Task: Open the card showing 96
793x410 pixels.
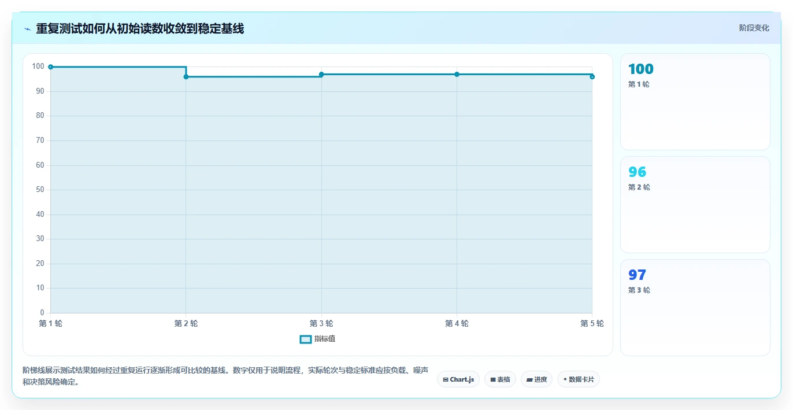Action: (695, 205)
